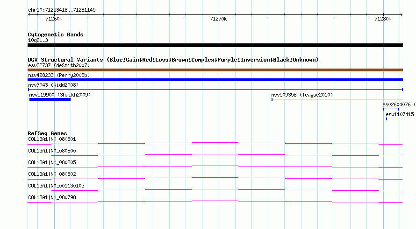Click the esv1107415 variant label

point(400,114)
